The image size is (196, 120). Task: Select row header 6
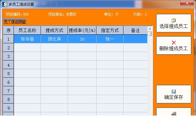[9, 82]
